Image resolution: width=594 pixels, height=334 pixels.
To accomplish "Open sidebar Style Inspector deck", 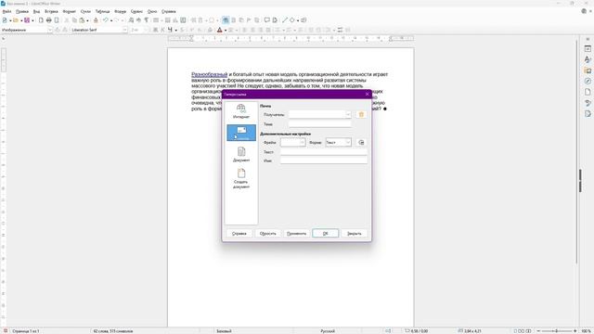I will pos(588,103).
